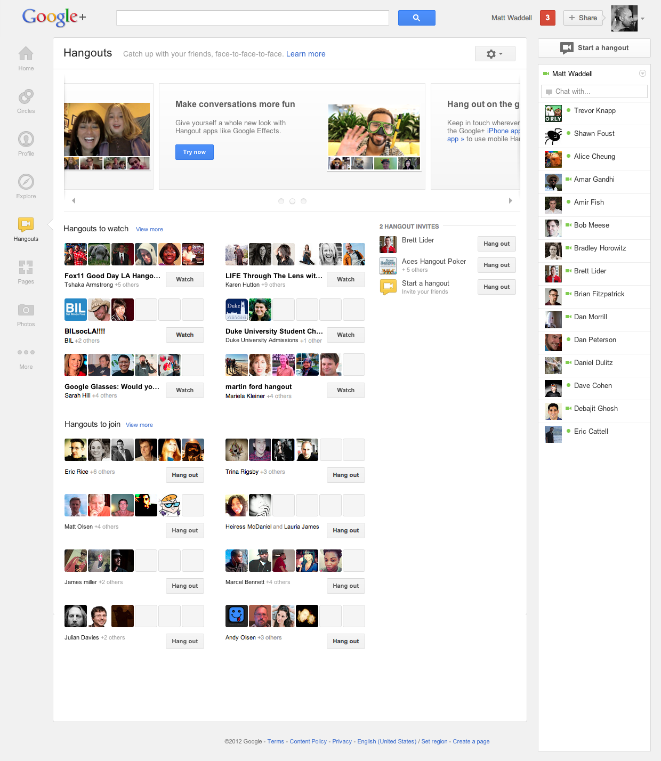Click the Chat with... input field

pyautogui.click(x=594, y=91)
